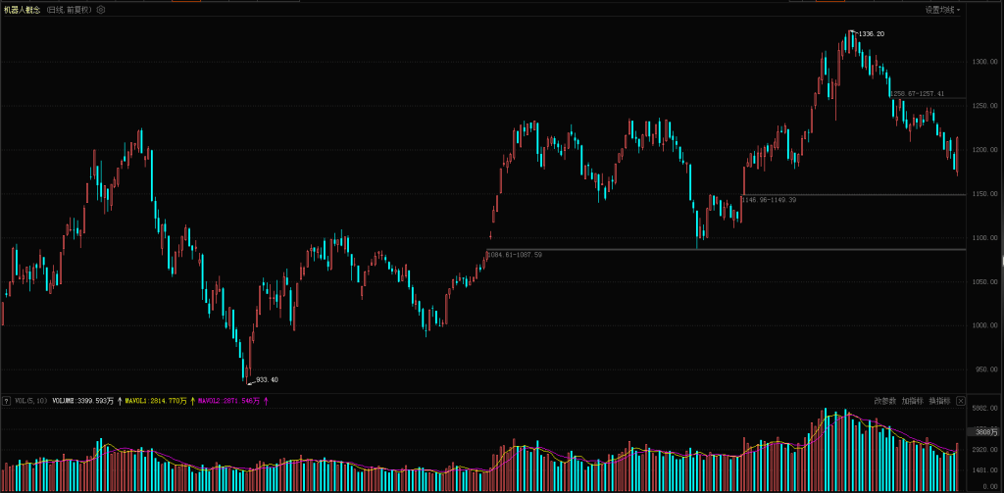Click the 3808万 volume axis highlight label
This screenshot has width=1004, height=493.
pos(985,431)
